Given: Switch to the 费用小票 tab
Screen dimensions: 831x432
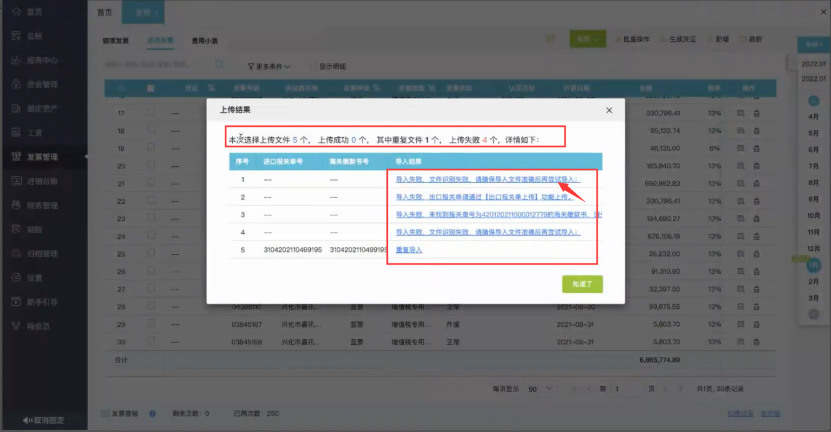Looking at the screenshot, I should [x=204, y=41].
